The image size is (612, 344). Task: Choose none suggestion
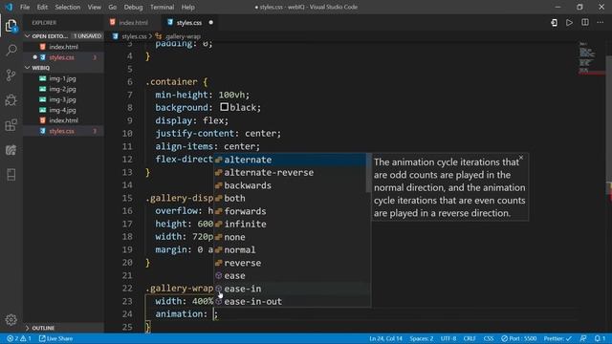tap(290, 237)
